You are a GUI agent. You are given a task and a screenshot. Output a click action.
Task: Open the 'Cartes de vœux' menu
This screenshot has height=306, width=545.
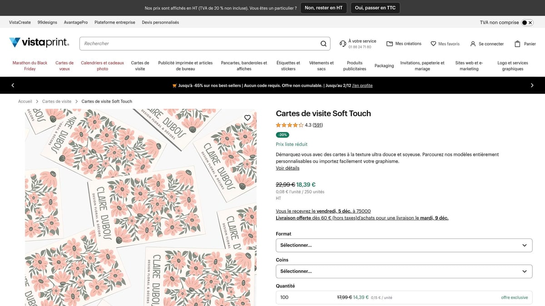tap(64, 65)
